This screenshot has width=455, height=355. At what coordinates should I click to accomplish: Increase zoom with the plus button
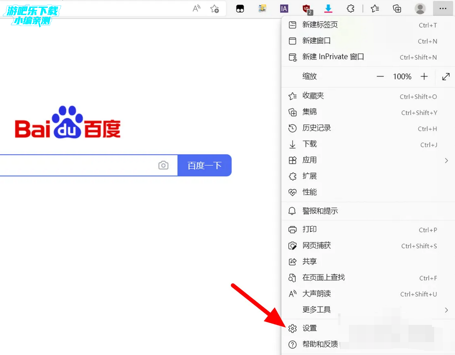(424, 76)
